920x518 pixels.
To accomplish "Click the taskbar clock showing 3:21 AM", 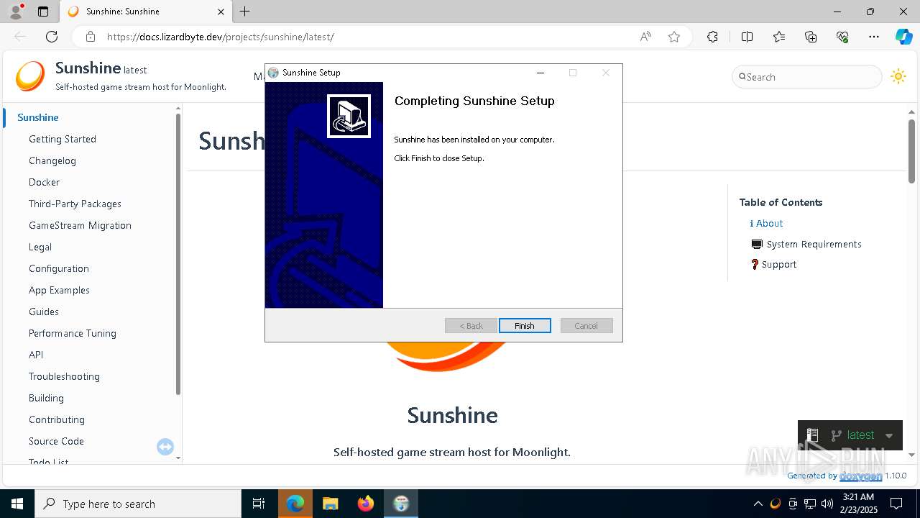I will [x=857, y=504].
